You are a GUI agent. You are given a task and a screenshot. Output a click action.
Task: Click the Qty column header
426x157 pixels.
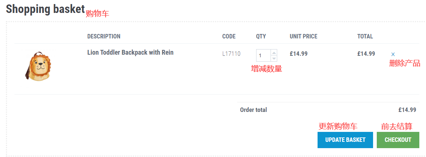click(261, 36)
